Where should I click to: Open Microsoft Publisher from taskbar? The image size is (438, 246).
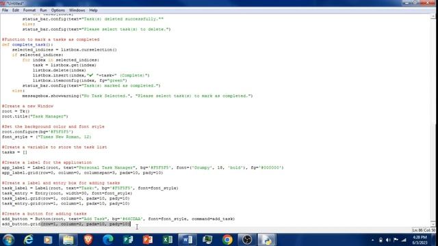pyautogui.click(x=128, y=240)
